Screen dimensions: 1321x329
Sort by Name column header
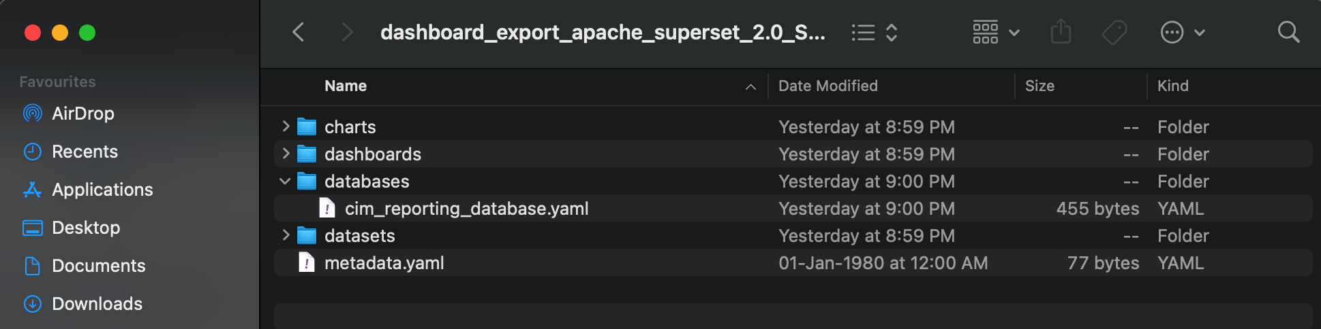[x=346, y=86]
